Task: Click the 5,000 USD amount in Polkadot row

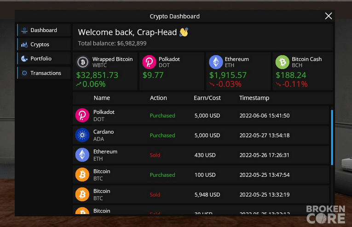Action: [207, 116]
